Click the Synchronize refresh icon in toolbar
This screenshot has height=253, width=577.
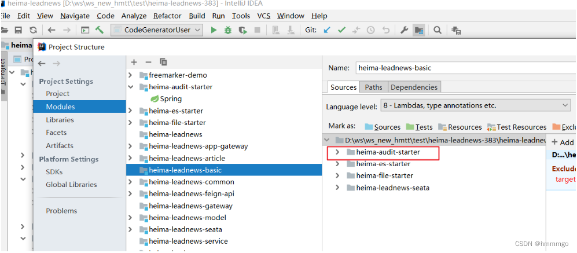pos(33,30)
